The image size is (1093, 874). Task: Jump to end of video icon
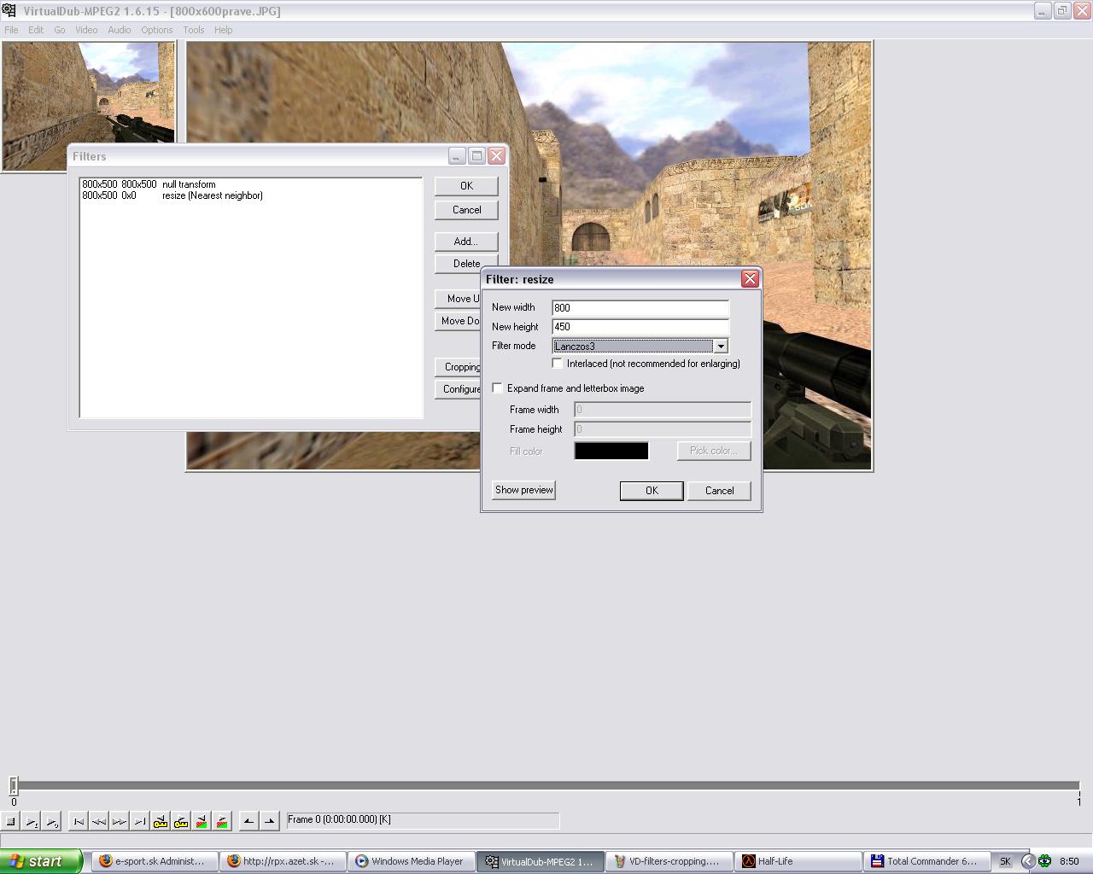pos(140,822)
